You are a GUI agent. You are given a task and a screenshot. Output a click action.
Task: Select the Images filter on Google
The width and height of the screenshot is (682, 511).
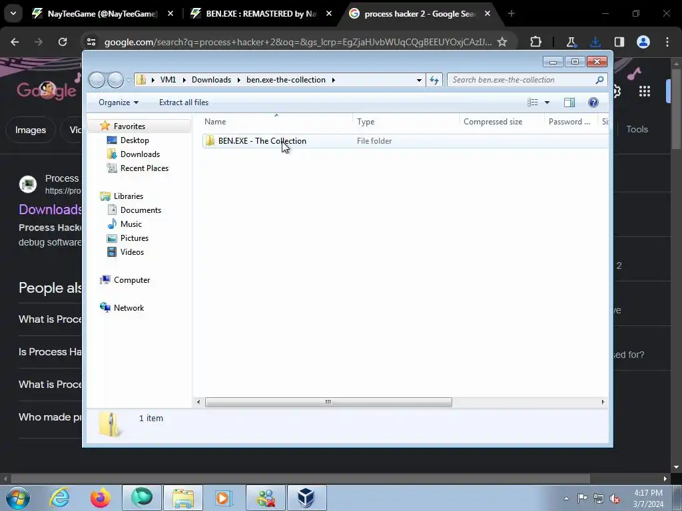click(x=31, y=130)
